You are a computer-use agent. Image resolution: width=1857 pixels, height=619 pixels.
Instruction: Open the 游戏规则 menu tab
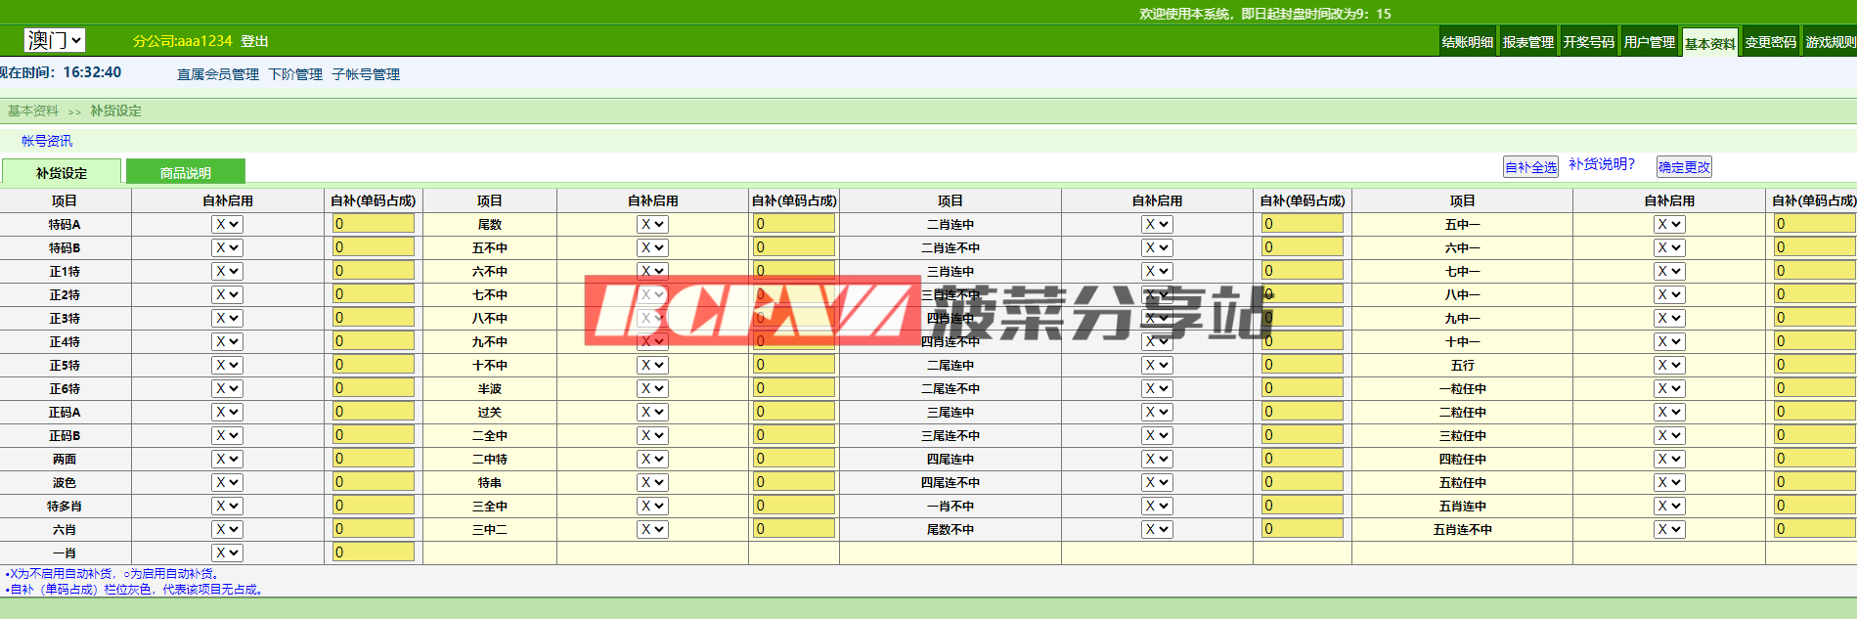click(x=1830, y=42)
